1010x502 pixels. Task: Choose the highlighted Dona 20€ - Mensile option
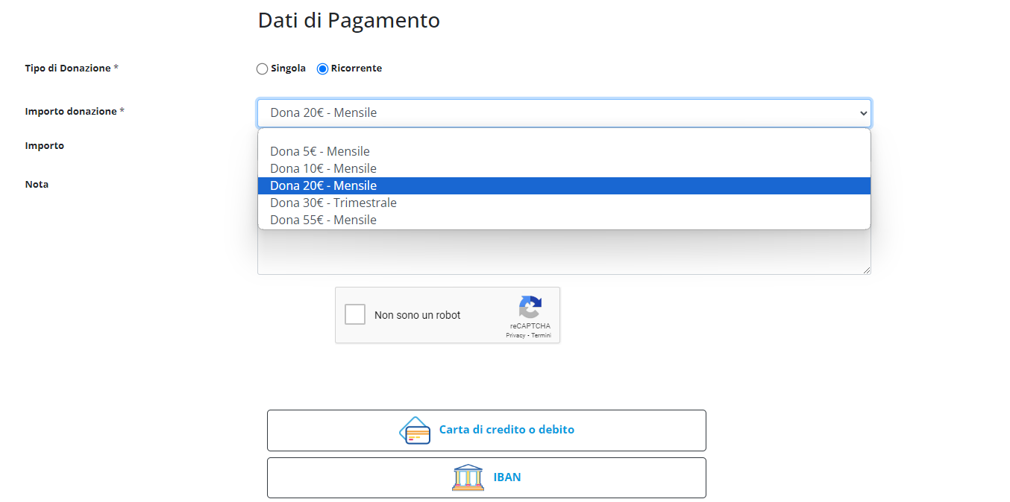[x=322, y=185]
